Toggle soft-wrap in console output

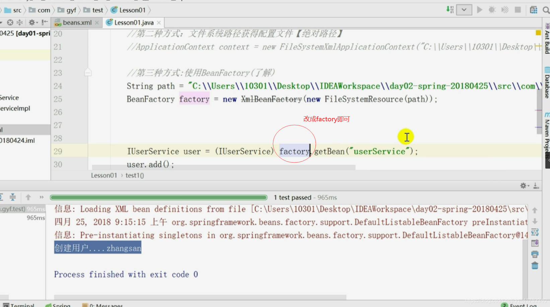point(535,232)
